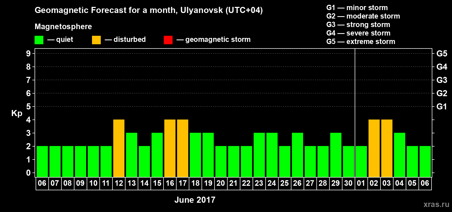
Task: Click date label 20 on the x-axis
Action: coord(221,183)
